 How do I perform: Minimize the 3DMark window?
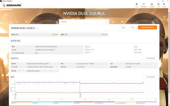(158, 1)
